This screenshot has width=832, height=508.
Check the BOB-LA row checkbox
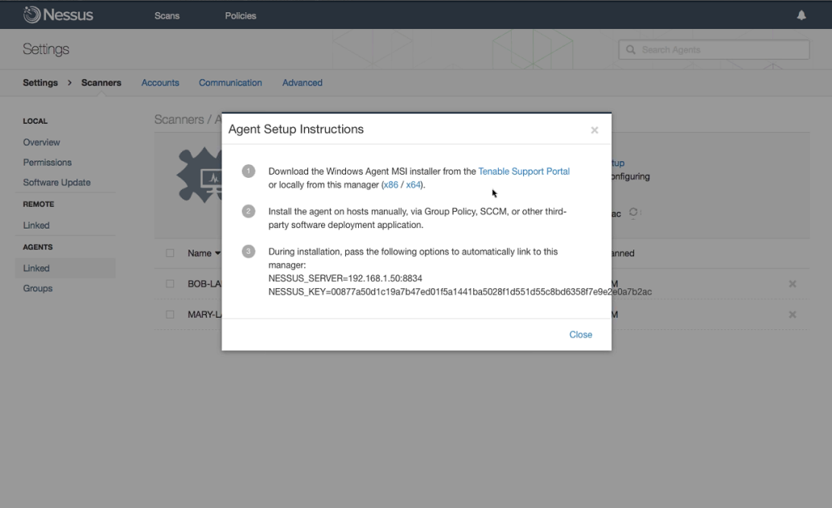[x=170, y=284]
